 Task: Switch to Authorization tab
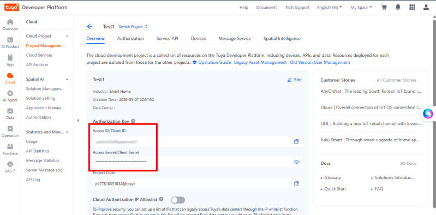(130, 39)
